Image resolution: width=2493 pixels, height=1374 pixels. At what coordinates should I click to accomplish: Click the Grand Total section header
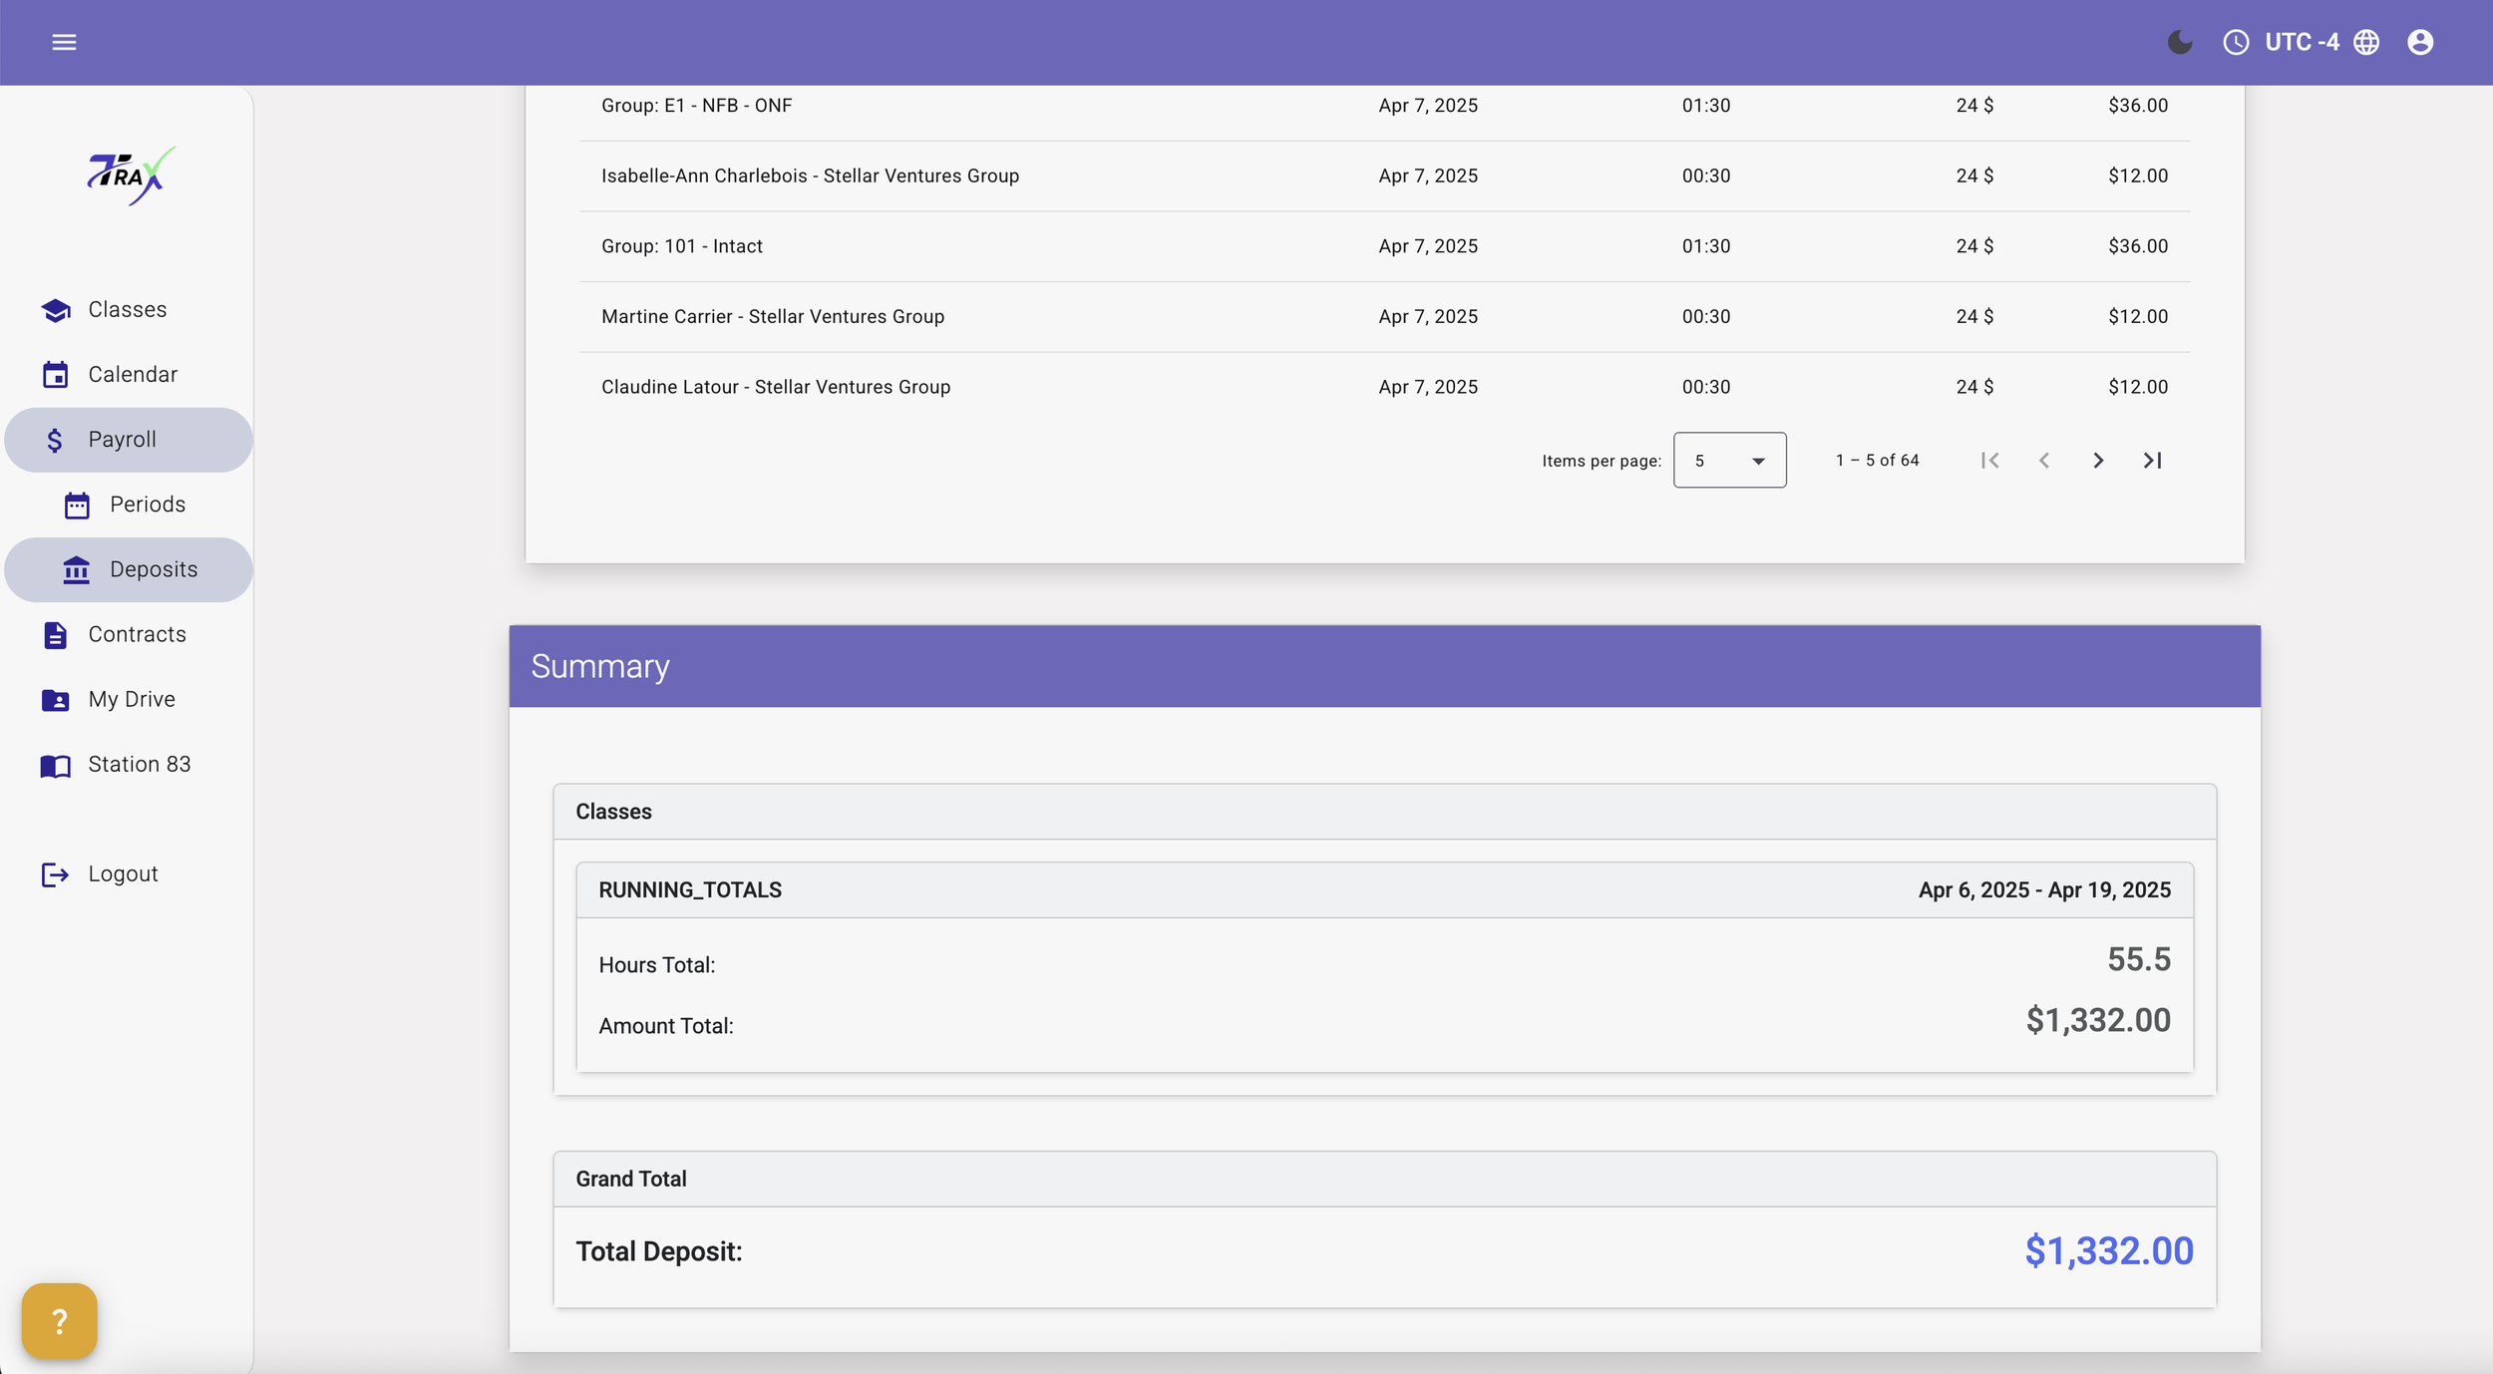[x=1384, y=1180]
